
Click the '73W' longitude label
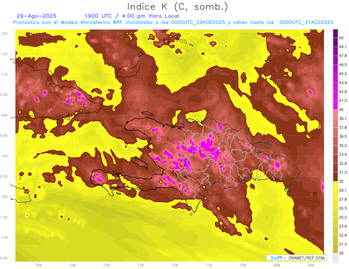140,265
